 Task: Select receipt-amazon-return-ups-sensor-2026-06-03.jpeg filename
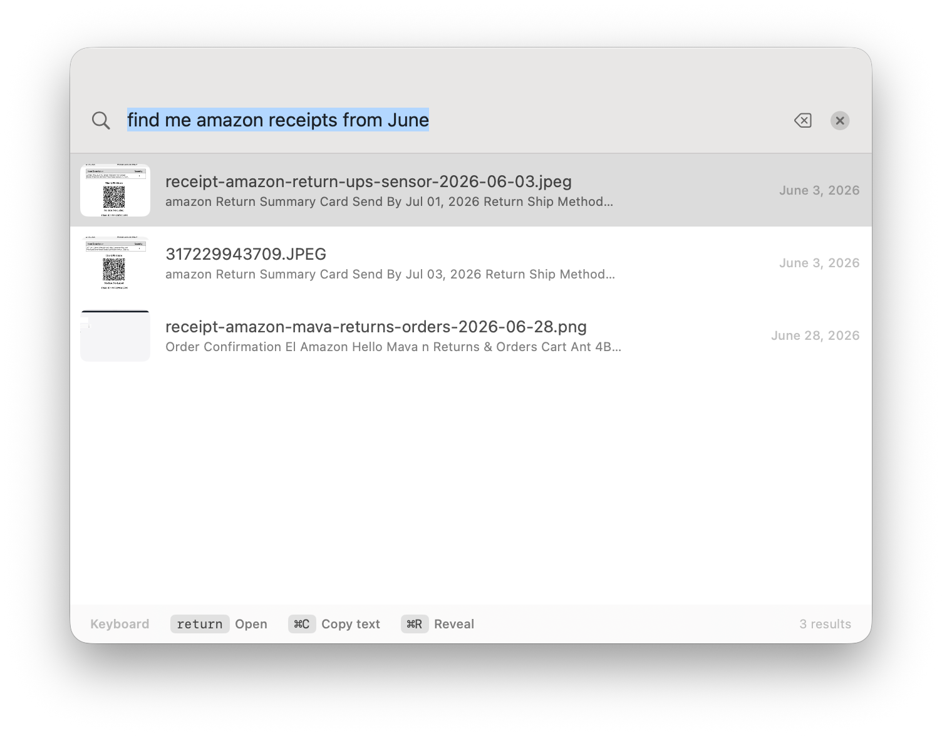pyautogui.click(x=368, y=181)
